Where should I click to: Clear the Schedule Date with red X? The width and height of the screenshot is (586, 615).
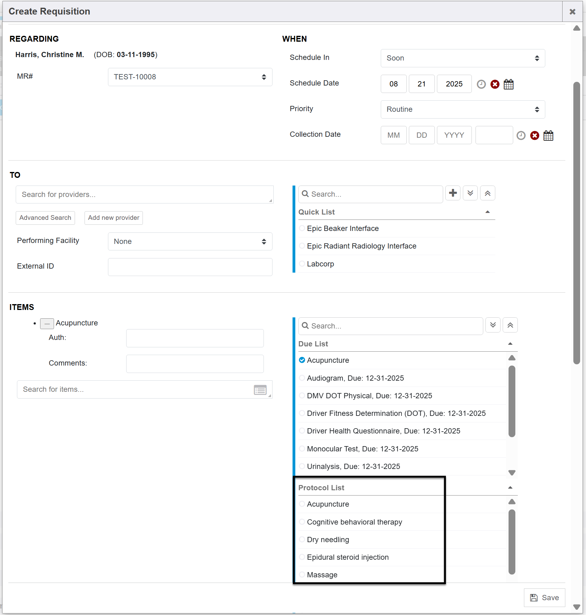tap(494, 84)
